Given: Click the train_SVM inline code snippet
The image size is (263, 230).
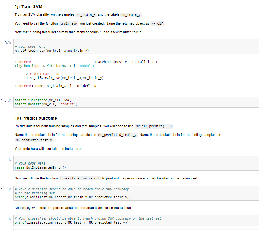Looking at the screenshot, I should (x=69, y=23).
